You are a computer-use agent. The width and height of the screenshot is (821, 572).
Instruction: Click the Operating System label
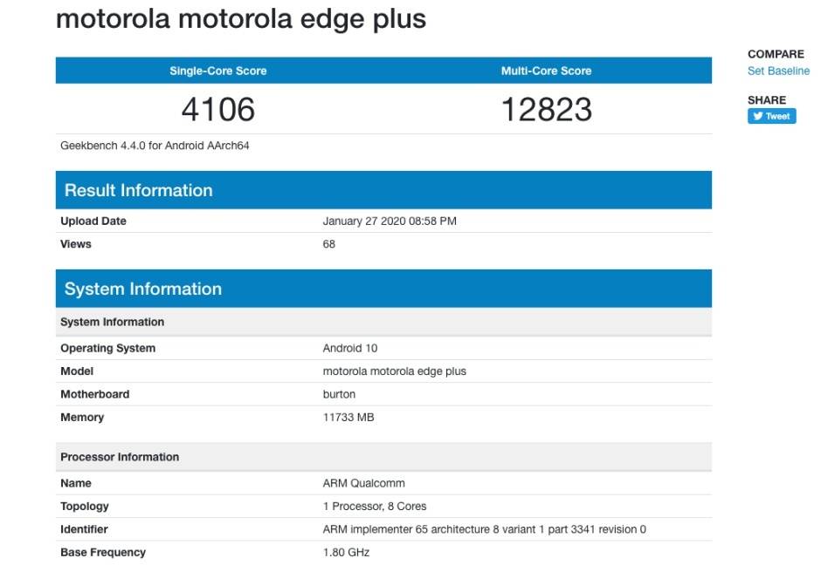(x=107, y=348)
